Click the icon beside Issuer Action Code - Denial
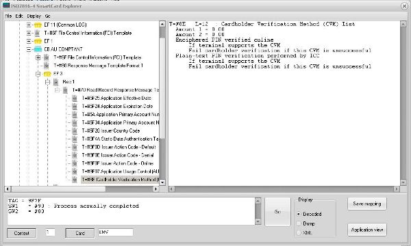The width and height of the screenshot is (411, 246). 75,155
